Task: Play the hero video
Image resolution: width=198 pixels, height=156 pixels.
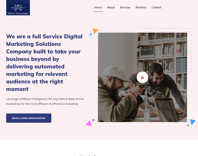Action: pyautogui.click(x=142, y=78)
